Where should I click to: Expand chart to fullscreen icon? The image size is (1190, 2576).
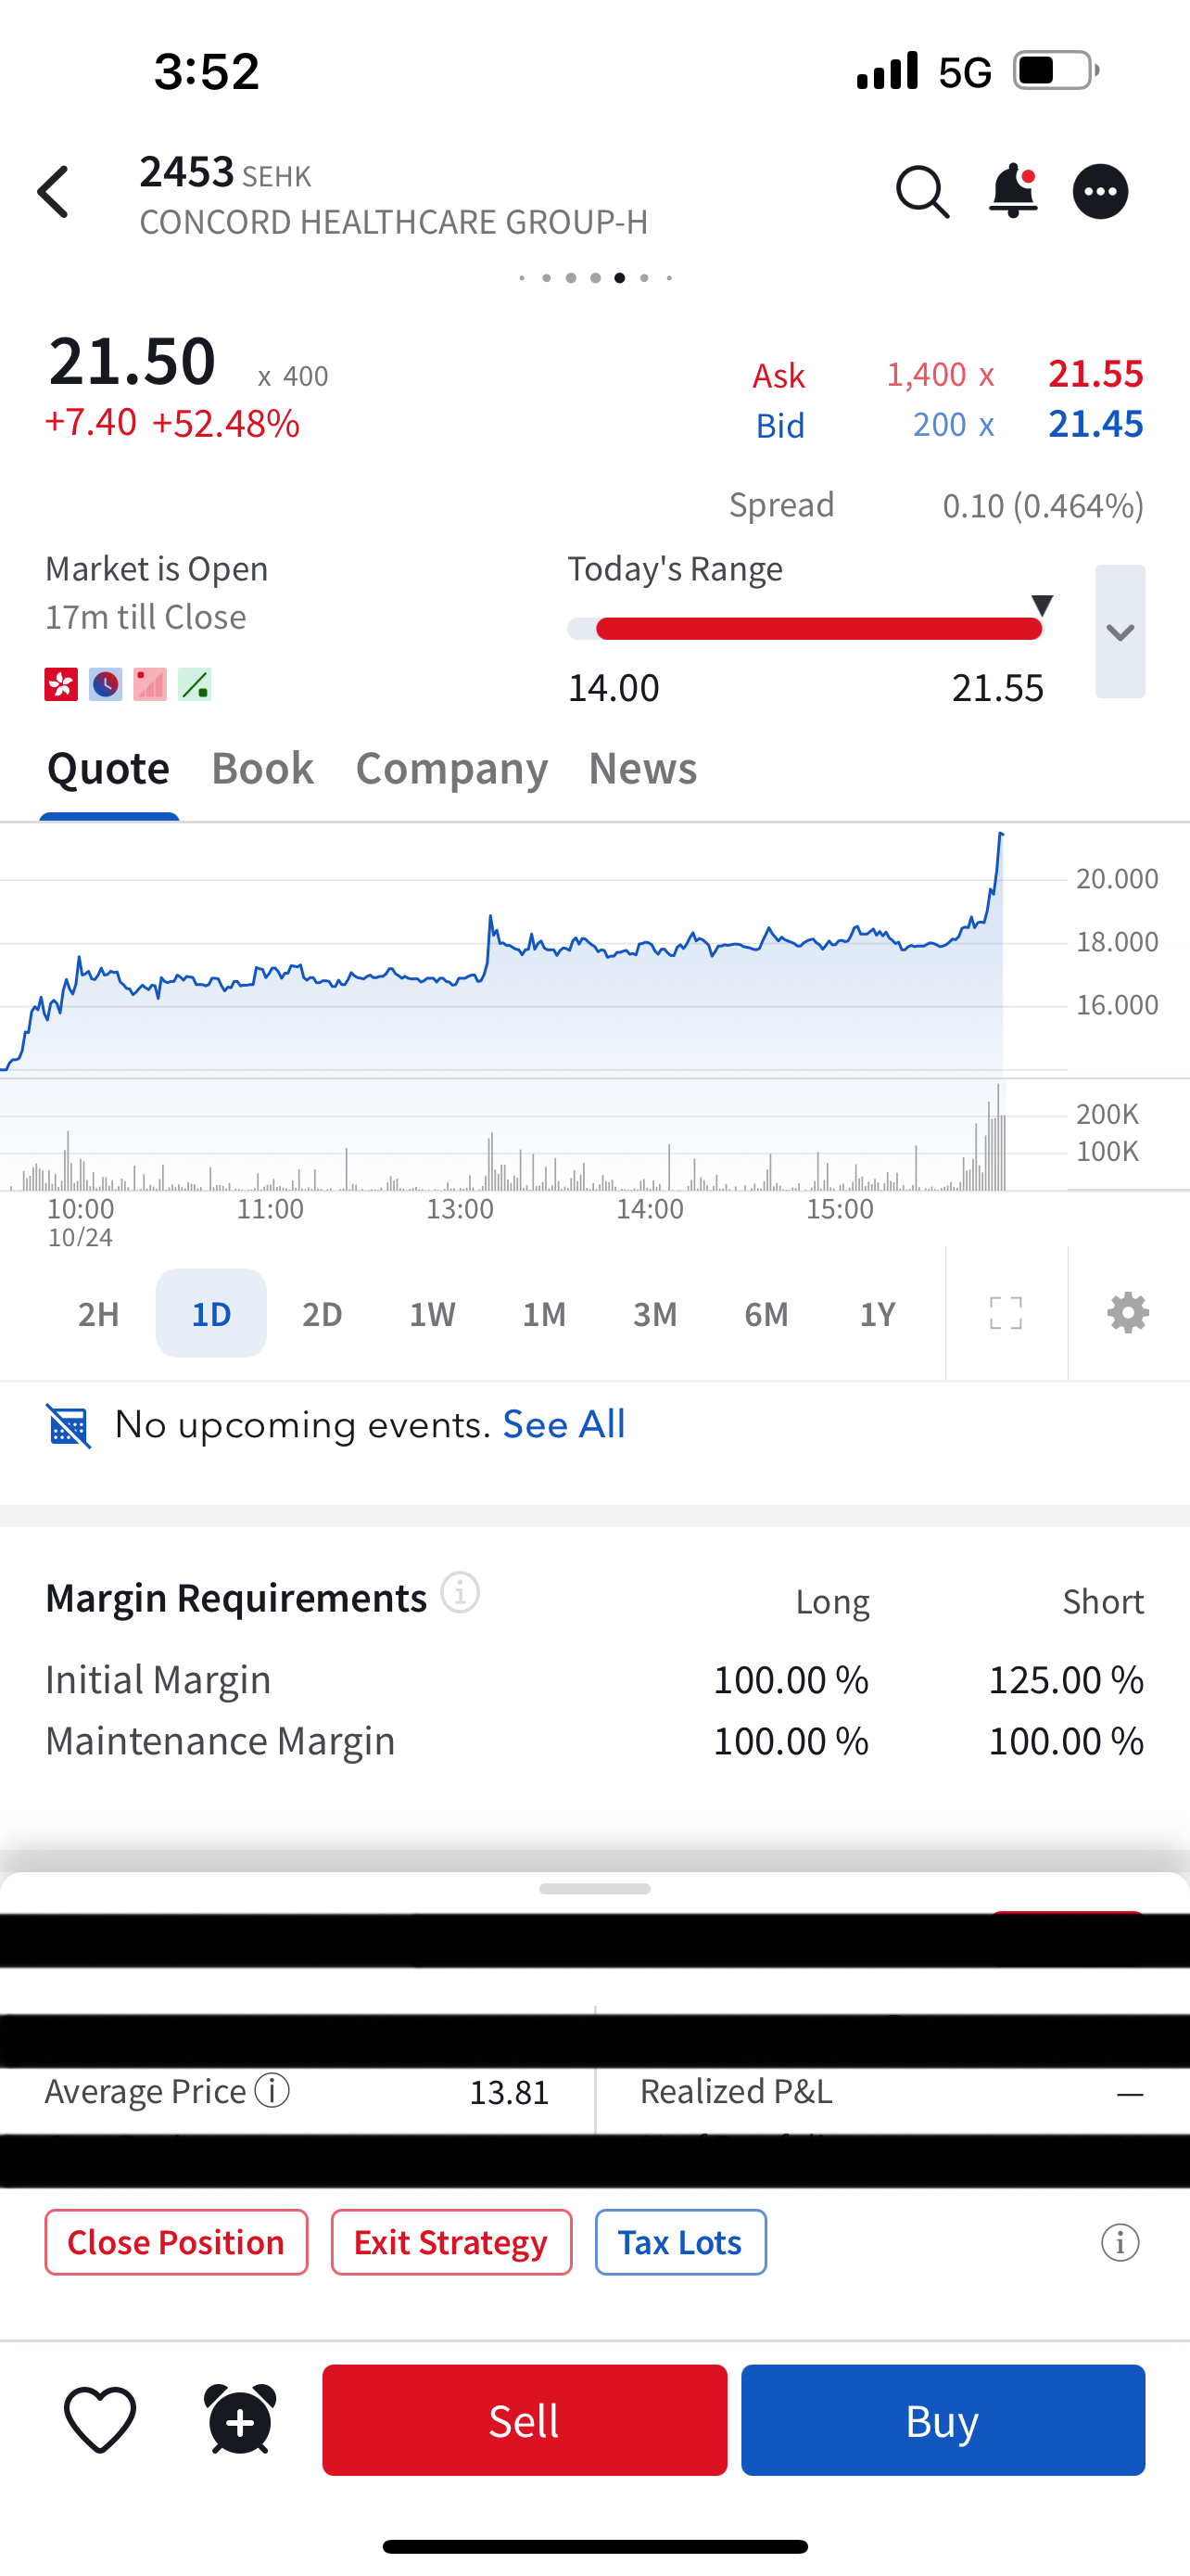[x=1006, y=1313]
